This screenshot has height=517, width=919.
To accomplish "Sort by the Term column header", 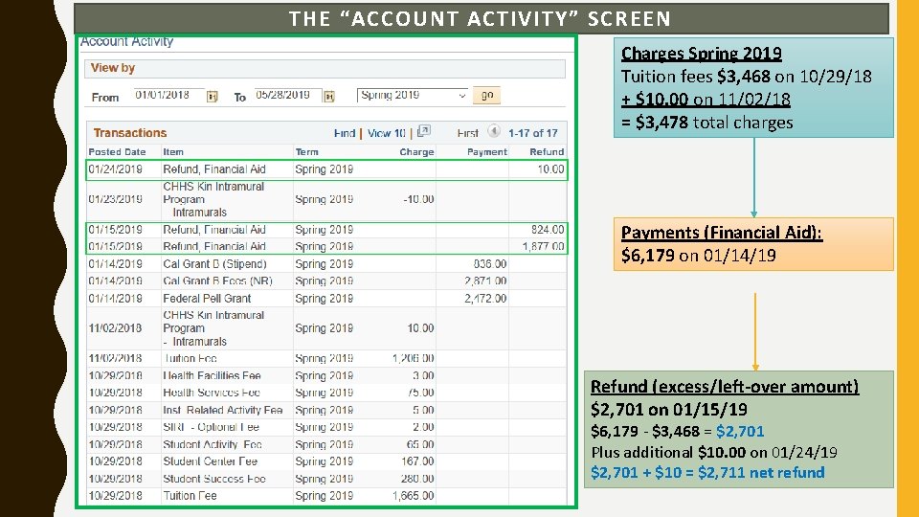I will coord(307,152).
